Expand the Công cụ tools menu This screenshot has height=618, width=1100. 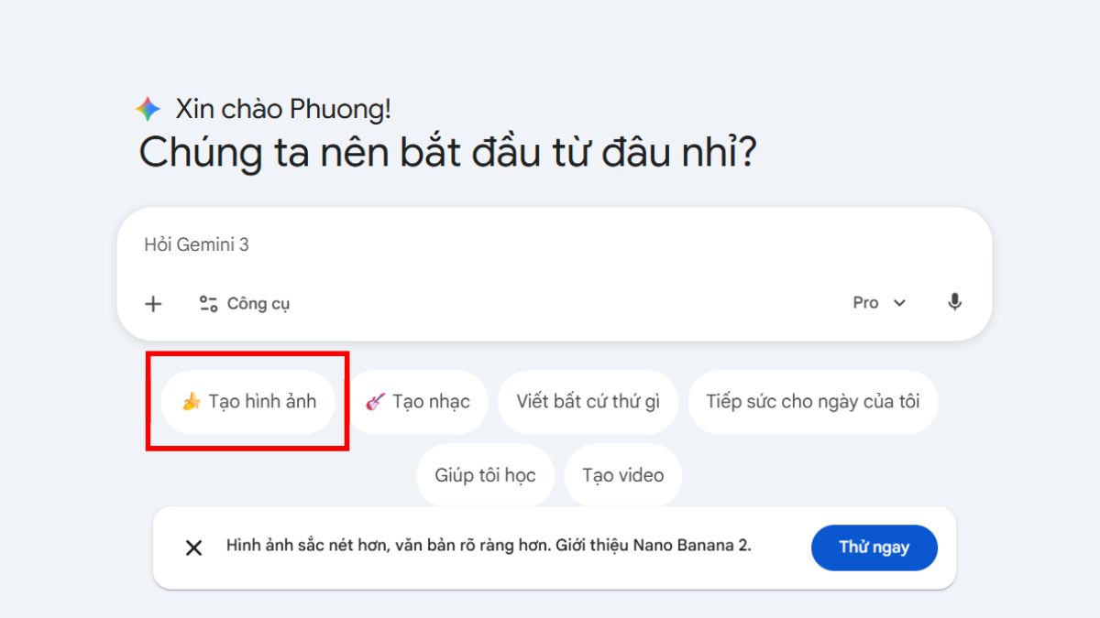pos(244,303)
